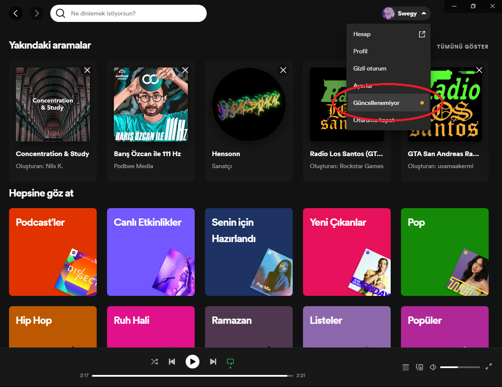Image resolution: width=502 pixels, height=387 pixels.
Task: Click 'Oluşturan: Rockstar Games' text
Action: click(x=347, y=166)
